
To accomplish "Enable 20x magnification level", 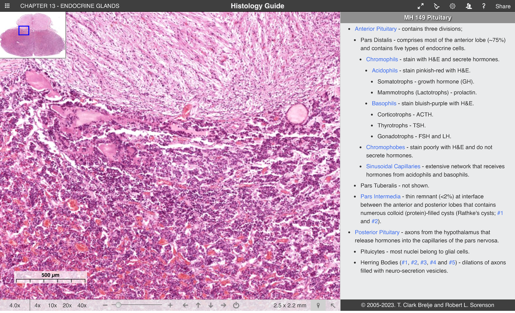I will (x=67, y=305).
